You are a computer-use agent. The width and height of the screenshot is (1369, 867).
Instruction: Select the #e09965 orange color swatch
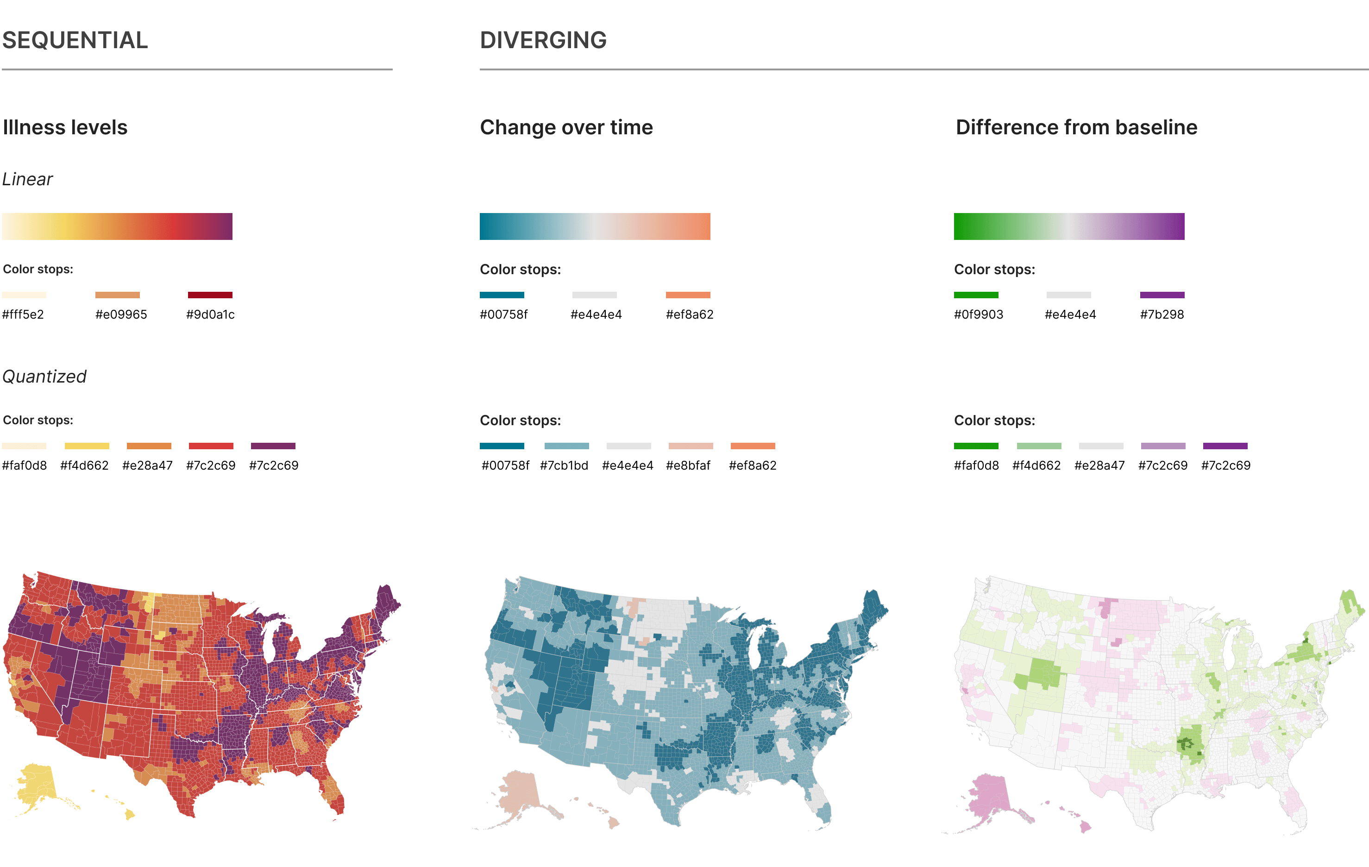click(117, 295)
